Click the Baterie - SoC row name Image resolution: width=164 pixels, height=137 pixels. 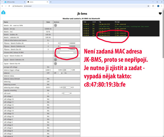coord(8,32)
